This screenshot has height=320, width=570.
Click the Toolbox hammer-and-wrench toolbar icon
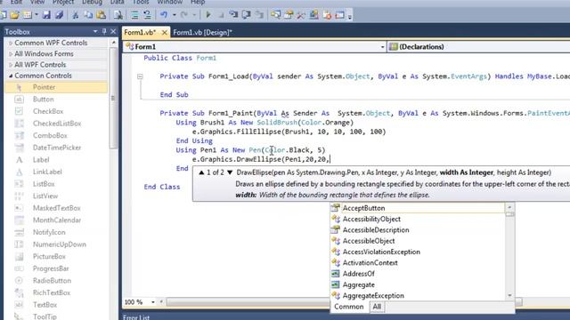(301, 15)
